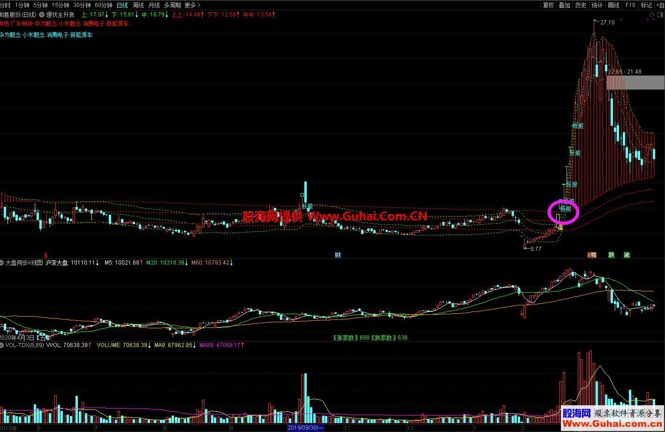Click the MA89: 47058.17 value

[222, 345]
